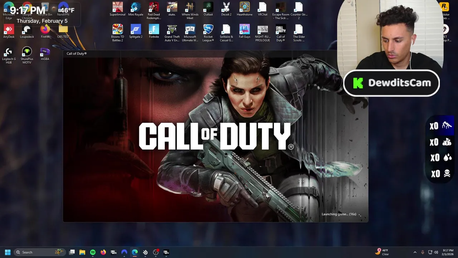The height and width of the screenshot is (258, 458).
Task: Switch to the running Call of Duty taskbar icon
Action: [166, 252]
